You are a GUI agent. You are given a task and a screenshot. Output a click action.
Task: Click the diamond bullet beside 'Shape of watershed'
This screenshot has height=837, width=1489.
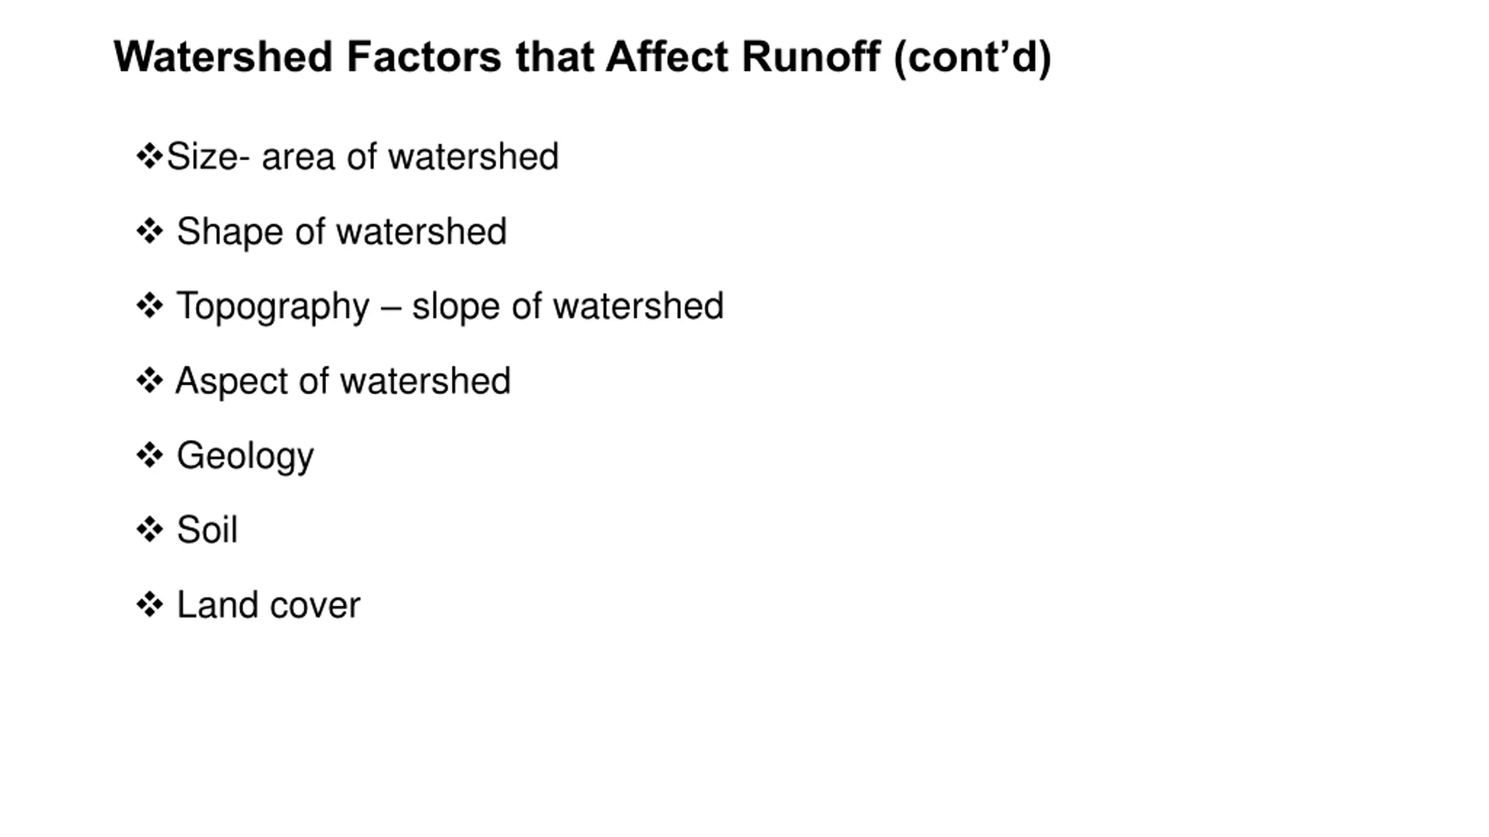coord(149,231)
